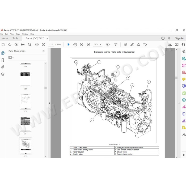This screenshot has width=186, height=186.
Task: Open the Edit menu
Action: tap(7, 34)
